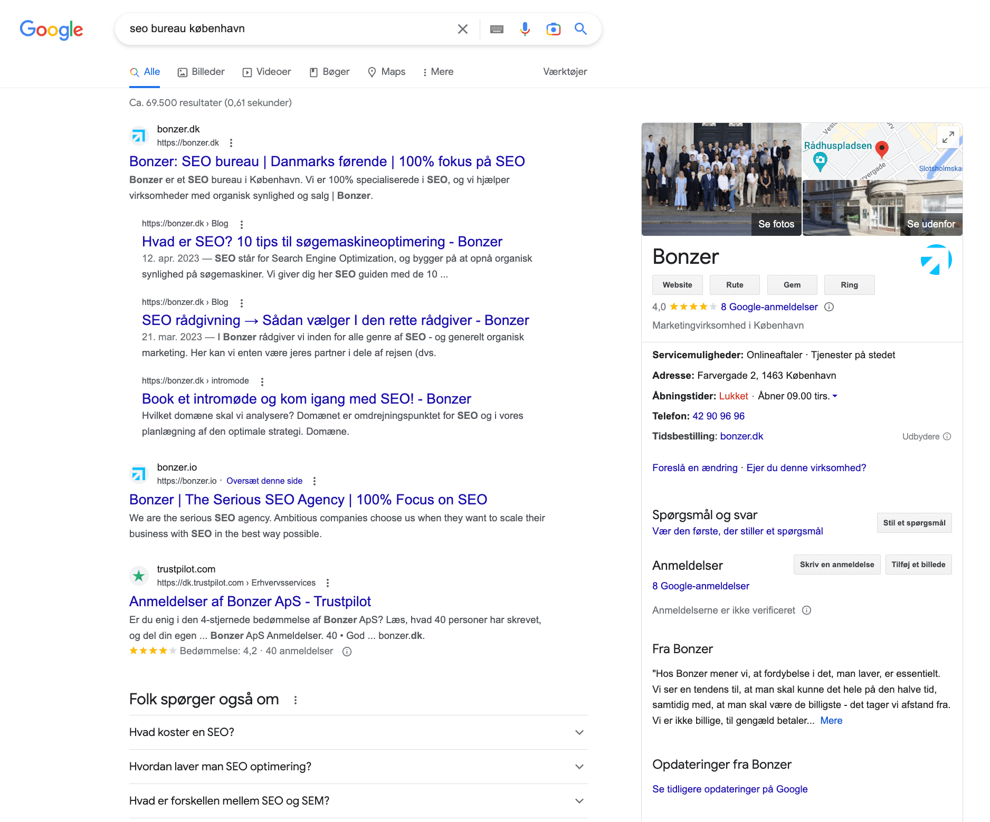This screenshot has height=822, width=990.
Task: Switch to Bøger tab
Action: click(329, 72)
